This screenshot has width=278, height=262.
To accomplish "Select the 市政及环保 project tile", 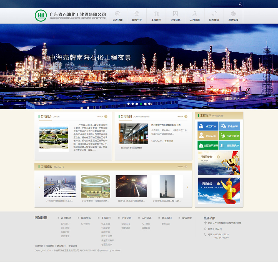I will (230, 136).
